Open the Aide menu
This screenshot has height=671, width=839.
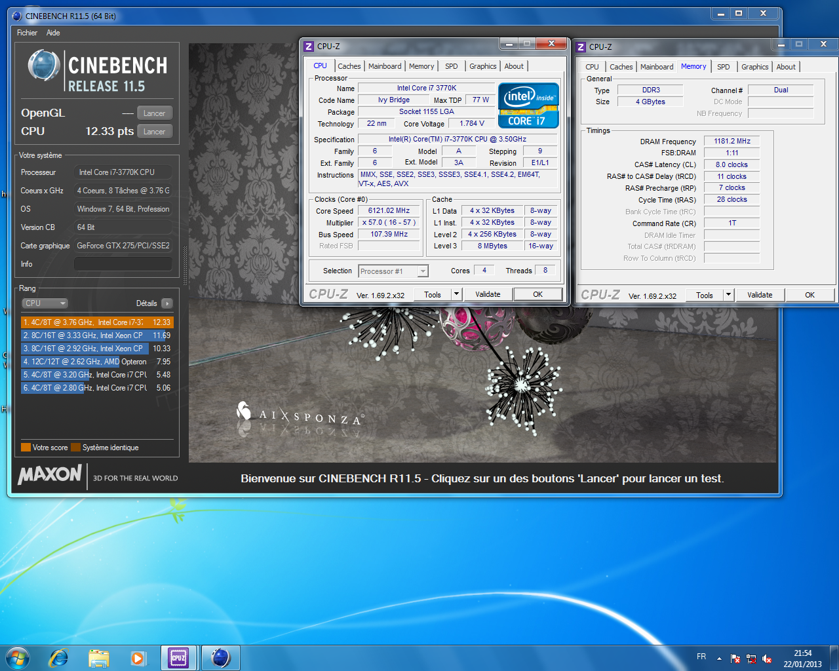pyautogui.click(x=53, y=33)
